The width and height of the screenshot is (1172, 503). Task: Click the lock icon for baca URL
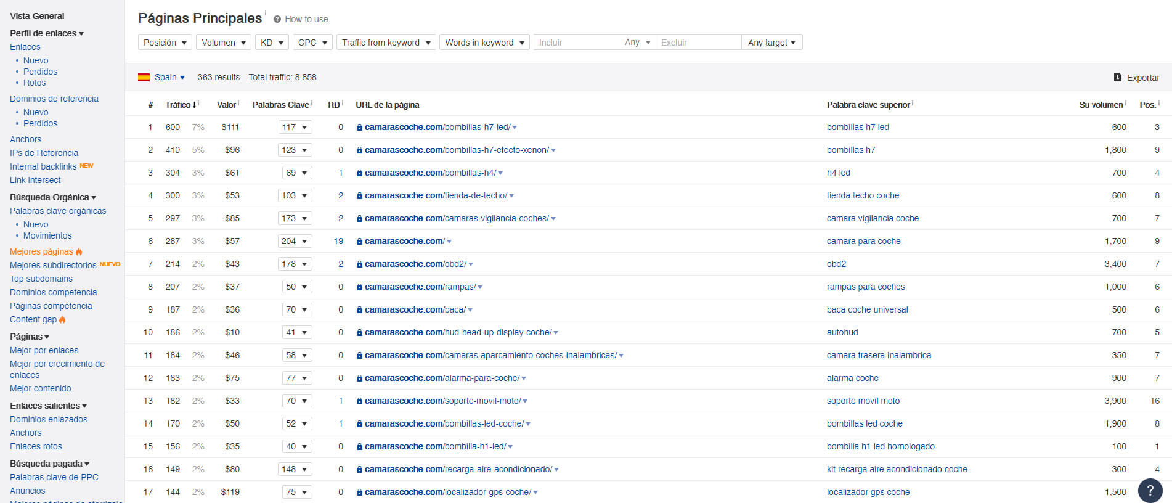coord(359,310)
